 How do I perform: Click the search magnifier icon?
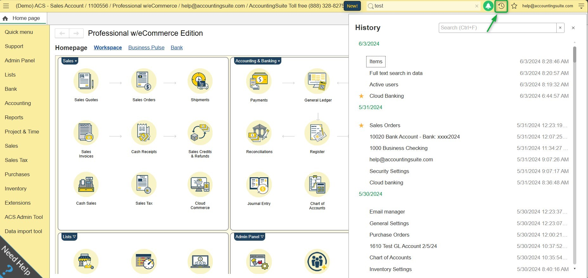point(370,6)
